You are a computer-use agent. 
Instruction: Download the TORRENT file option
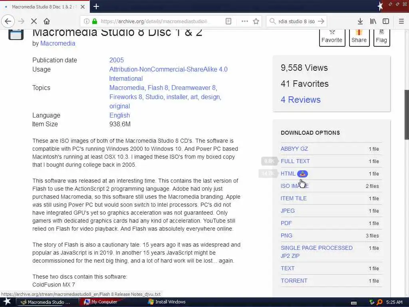click(x=294, y=281)
